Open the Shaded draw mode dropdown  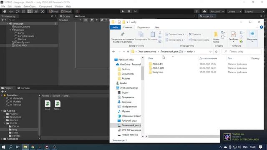pyautogui.click(x=70, y=20)
